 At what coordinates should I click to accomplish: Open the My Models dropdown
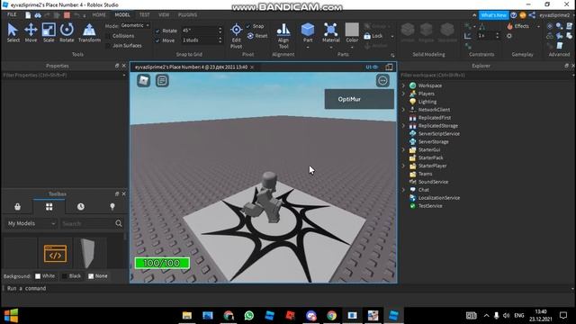tap(31, 223)
